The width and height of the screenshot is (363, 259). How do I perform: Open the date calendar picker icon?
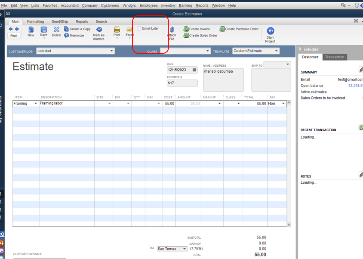[194, 70]
